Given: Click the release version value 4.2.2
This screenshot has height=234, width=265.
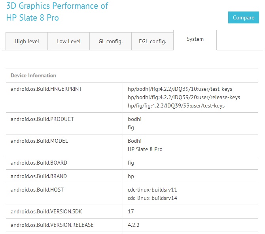Looking at the screenshot, I should click(x=134, y=225).
